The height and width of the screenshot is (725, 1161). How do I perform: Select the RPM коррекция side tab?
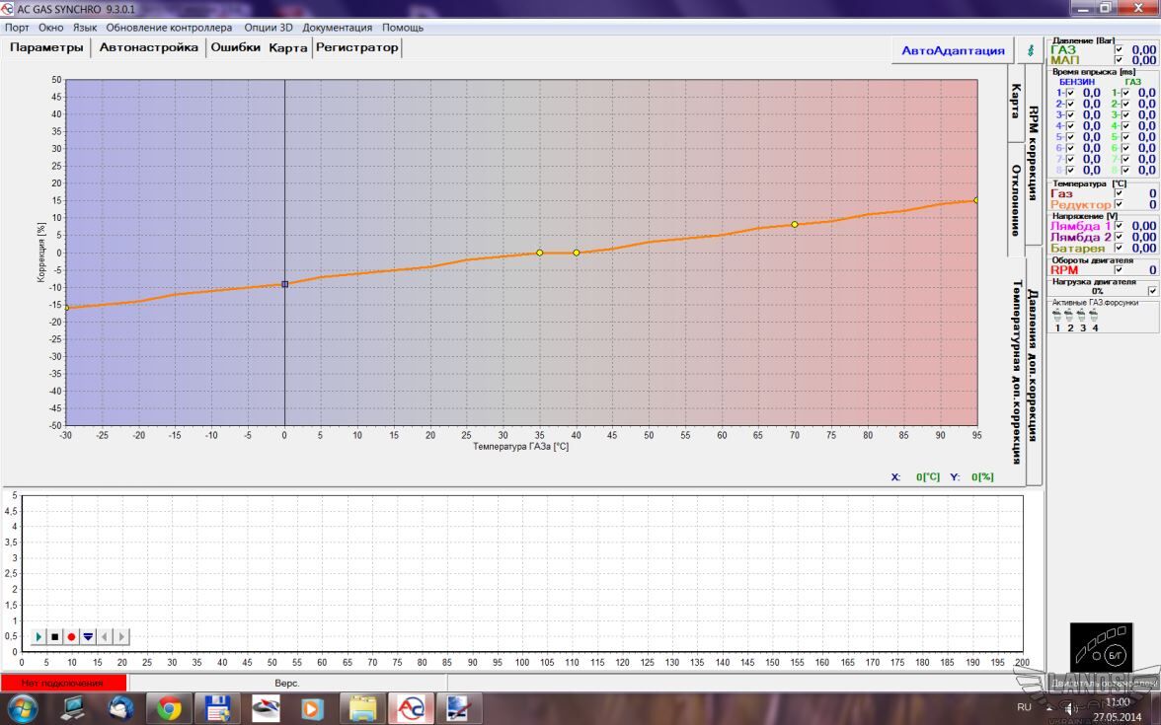click(x=1034, y=153)
